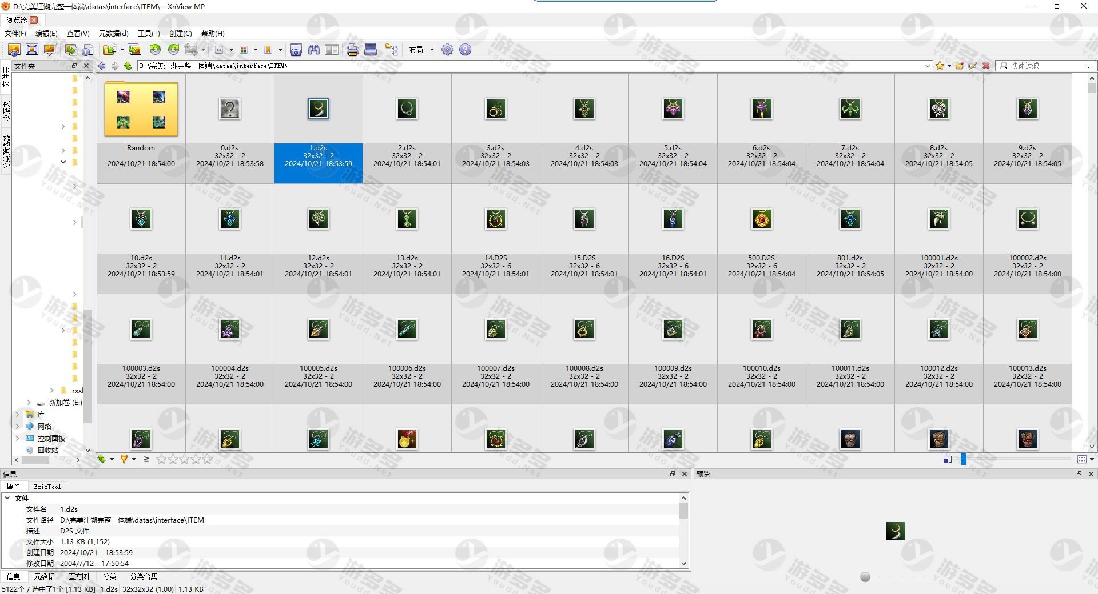This screenshot has height=594, width=1098.
Task: Open 编辑(E) menu
Action: [x=46, y=34]
